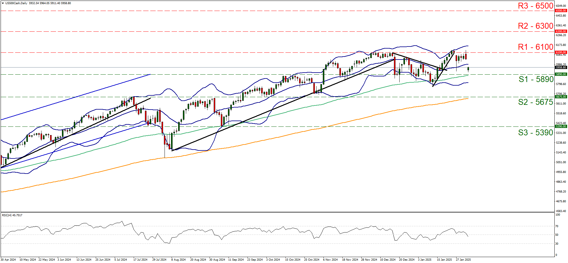Click the RSI(14) indicator label
568x263 pixels.
click(12, 215)
